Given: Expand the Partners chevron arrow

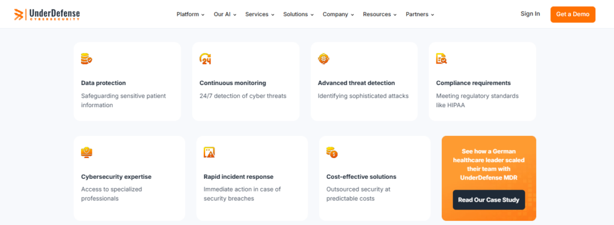Looking at the screenshot, I should click(x=432, y=15).
